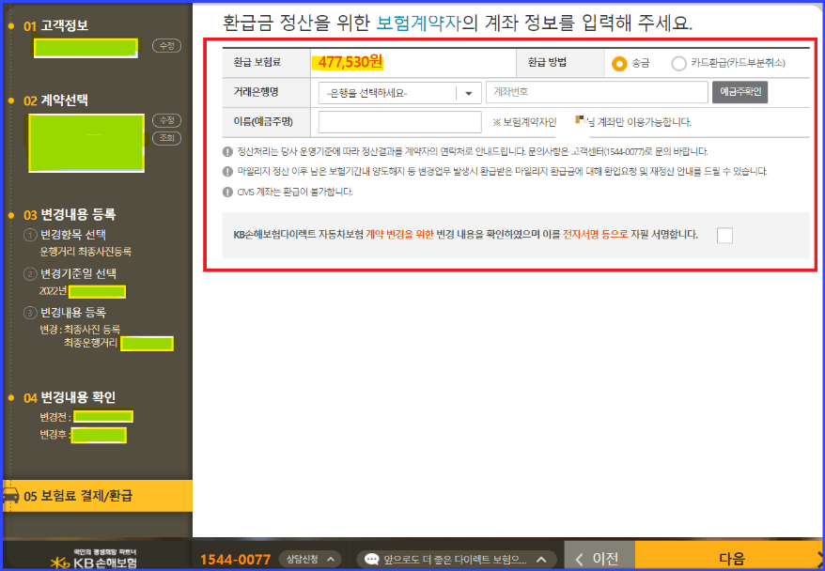
Task: Click the 1544-0077 phone number
Action: pos(235,560)
